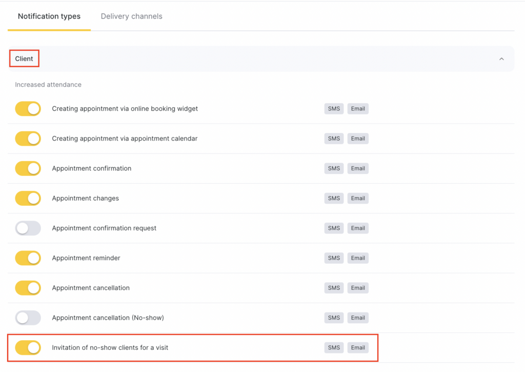The width and height of the screenshot is (525, 372).
Task: Select the Email badge for Invitation of no-show clients
Action: (x=358, y=347)
